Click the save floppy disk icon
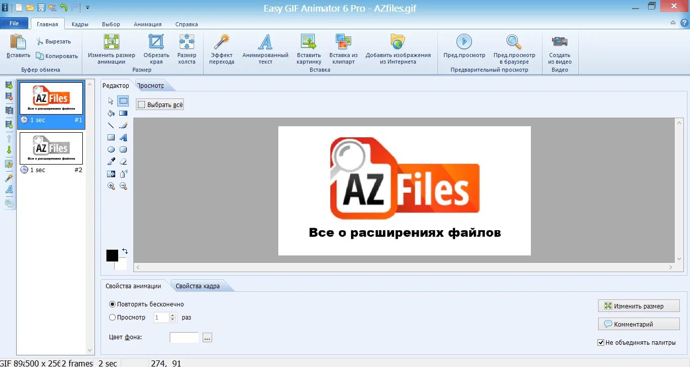The width and height of the screenshot is (690, 367). (41, 8)
